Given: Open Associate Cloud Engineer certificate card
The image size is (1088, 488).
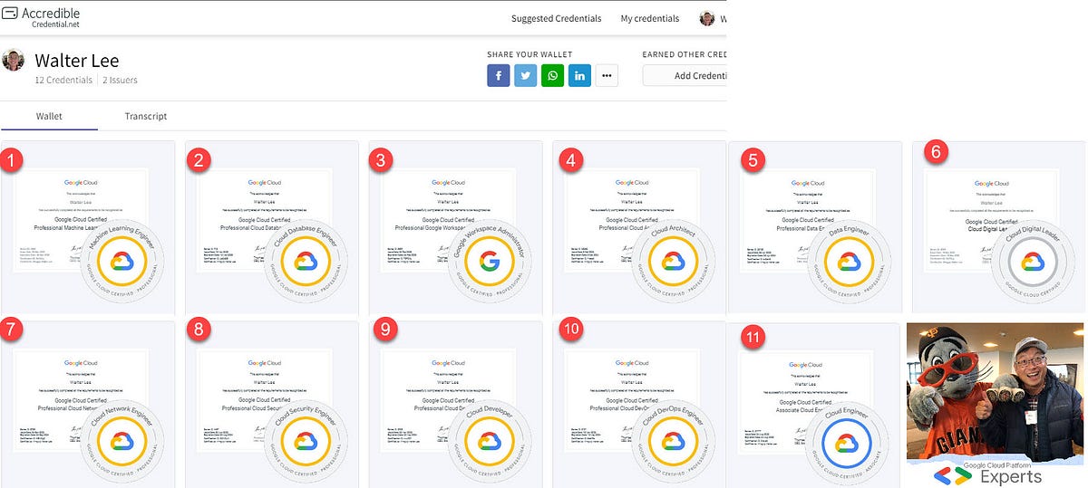Looking at the screenshot, I should [815, 404].
